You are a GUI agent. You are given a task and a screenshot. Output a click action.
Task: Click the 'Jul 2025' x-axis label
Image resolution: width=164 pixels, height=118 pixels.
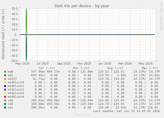click(43, 64)
